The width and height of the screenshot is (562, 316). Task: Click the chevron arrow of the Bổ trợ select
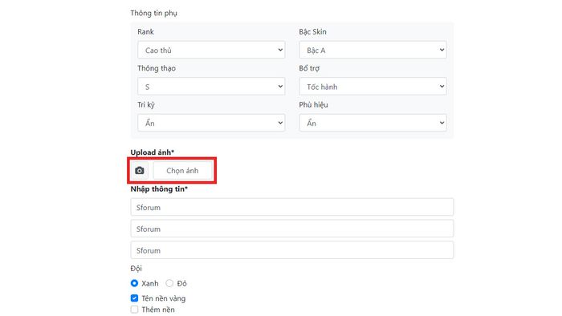click(x=442, y=87)
